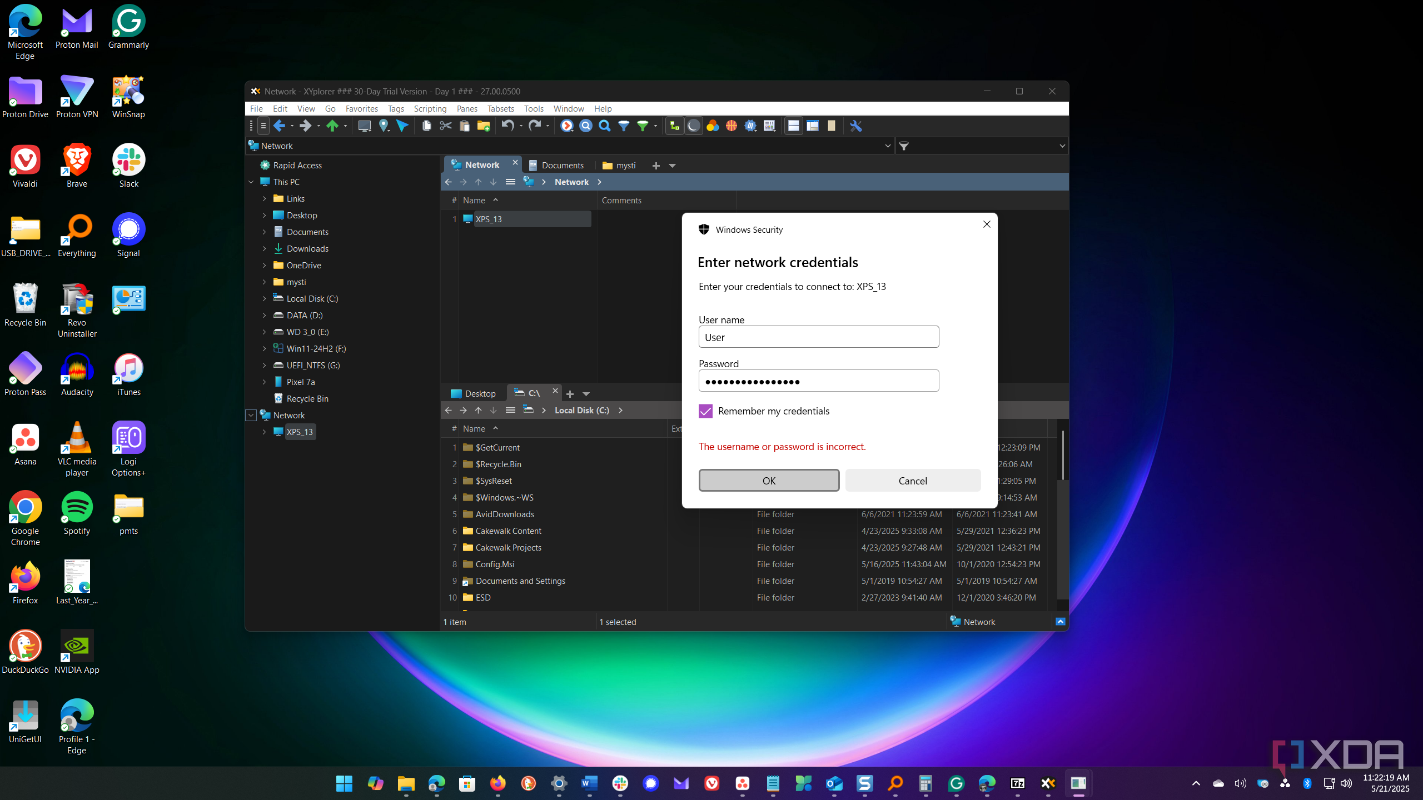
Task: Click the Redo toolbar icon
Action: pos(534,126)
